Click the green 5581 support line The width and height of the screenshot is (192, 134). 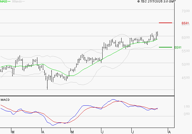(165, 47)
